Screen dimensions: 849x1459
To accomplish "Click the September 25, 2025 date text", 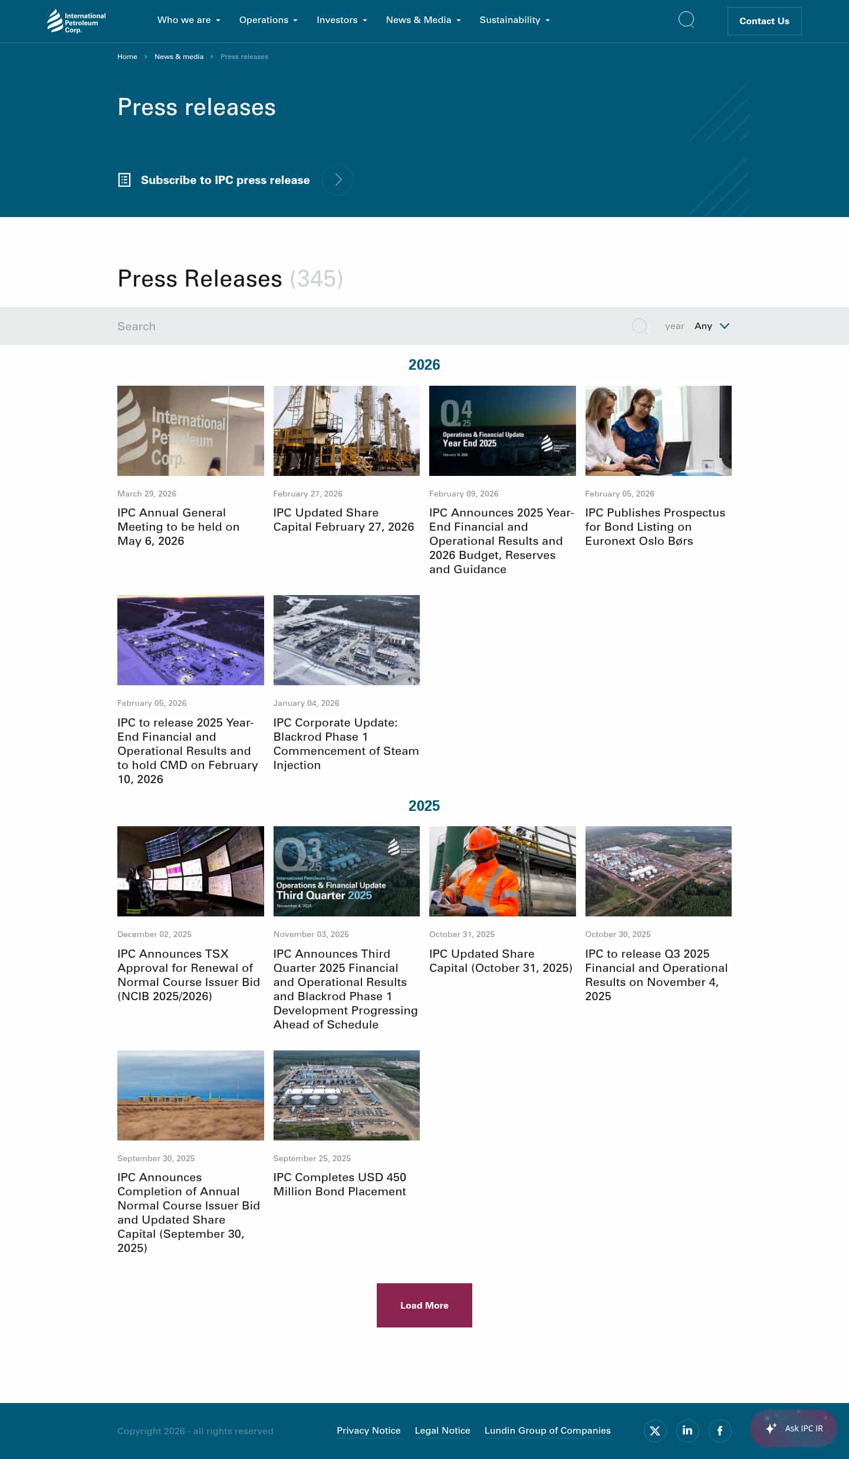I will tap(312, 1158).
